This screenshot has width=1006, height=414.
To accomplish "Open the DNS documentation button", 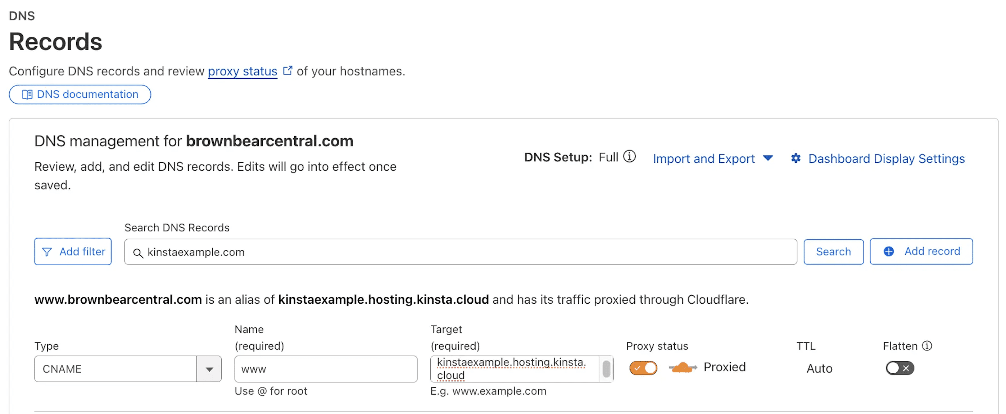I will pyautogui.click(x=80, y=95).
